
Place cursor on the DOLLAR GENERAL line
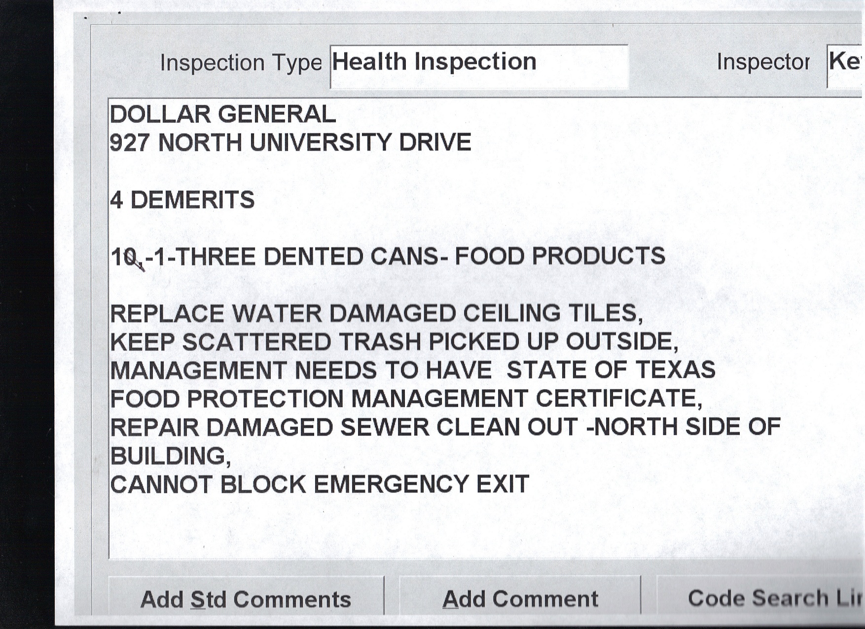pos(222,114)
